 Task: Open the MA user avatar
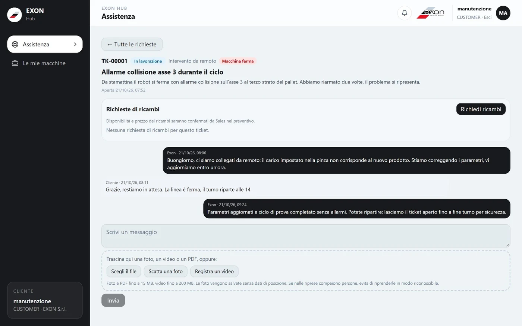click(503, 13)
